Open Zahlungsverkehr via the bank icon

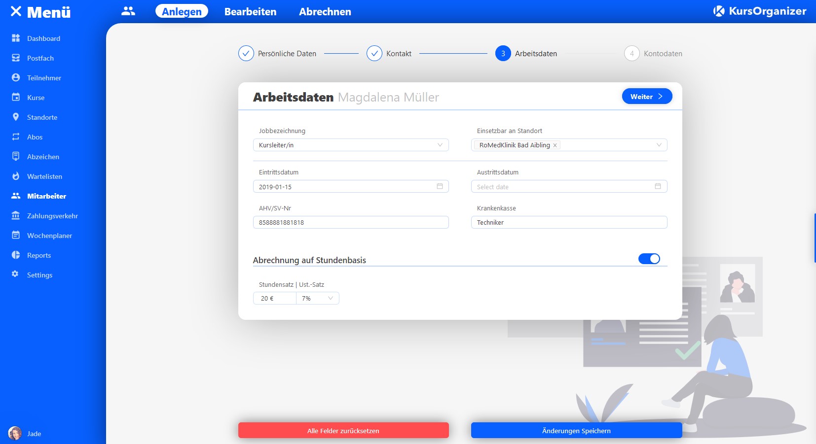coord(16,215)
